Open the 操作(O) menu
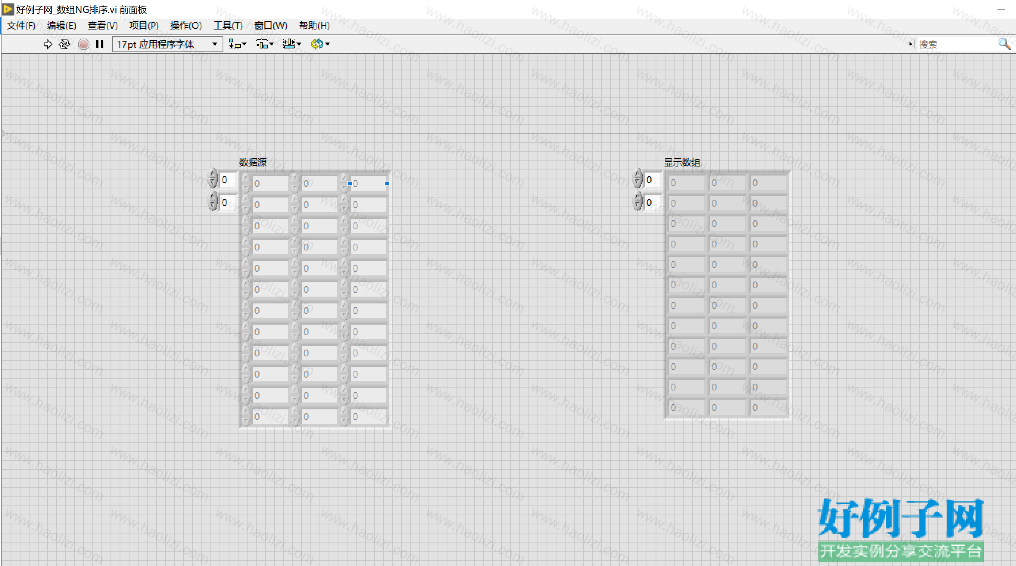Image resolution: width=1016 pixels, height=566 pixels. pyautogui.click(x=186, y=26)
